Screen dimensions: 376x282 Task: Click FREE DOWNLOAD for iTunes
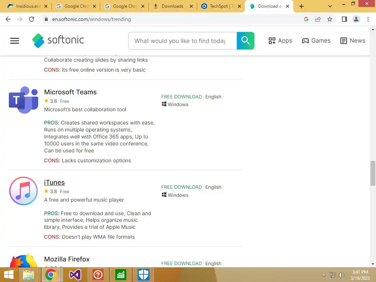tap(181, 187)
